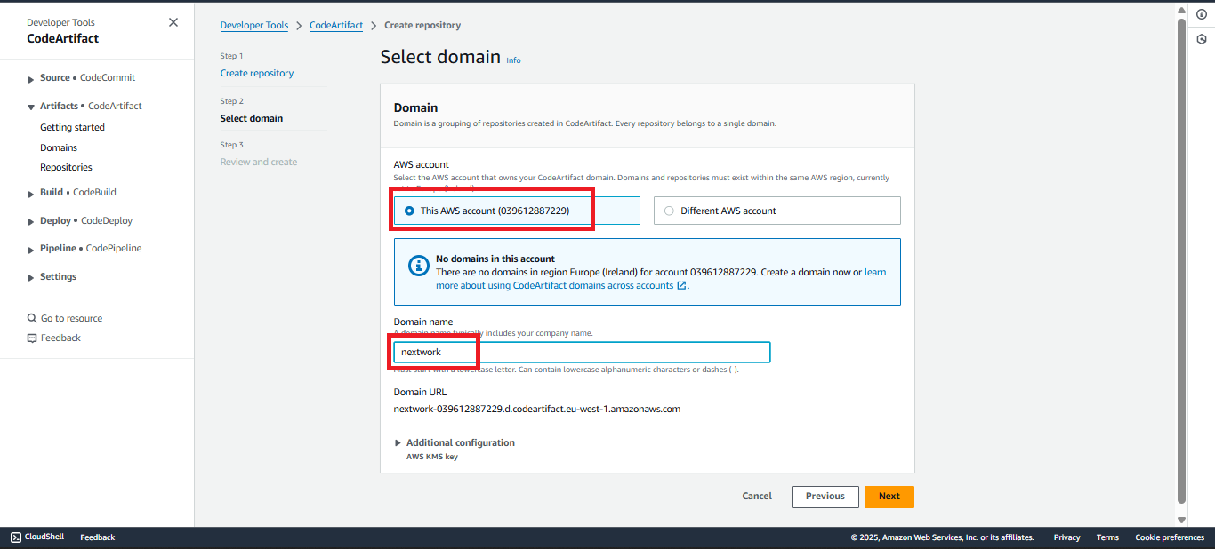
Task: Click 'No domains in this account' heading
Action: (x=495, y=259)
